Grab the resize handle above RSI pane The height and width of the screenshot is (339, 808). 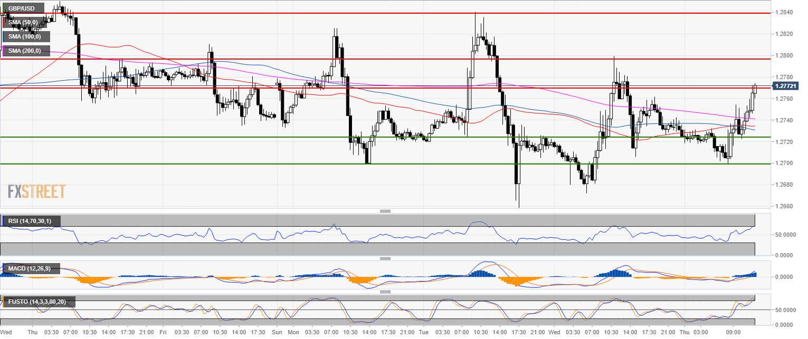point(385,211)
